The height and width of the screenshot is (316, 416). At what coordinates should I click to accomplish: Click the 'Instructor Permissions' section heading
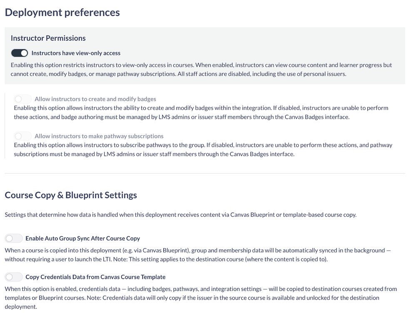(48, 38)
